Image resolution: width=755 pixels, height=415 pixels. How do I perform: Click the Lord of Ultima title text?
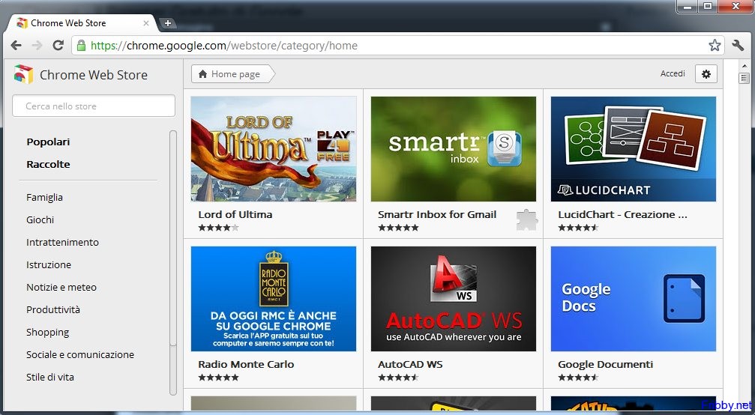pyautogui.click(x=235, y=215)
